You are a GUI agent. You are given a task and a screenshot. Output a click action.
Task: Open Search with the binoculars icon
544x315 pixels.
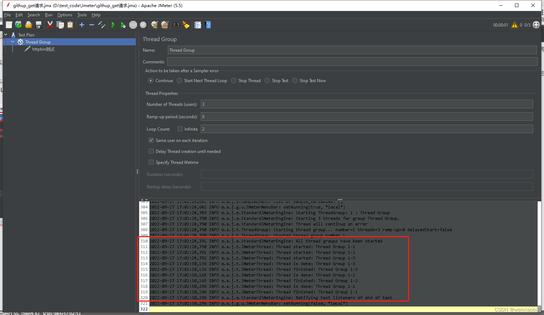[x=176, y=25]
